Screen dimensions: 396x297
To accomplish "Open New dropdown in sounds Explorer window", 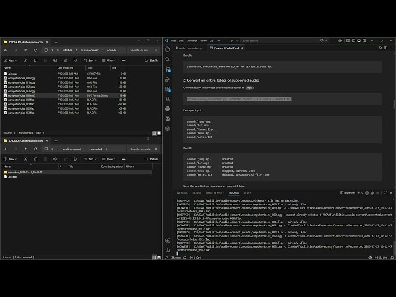I will click(x=10, y=61).
